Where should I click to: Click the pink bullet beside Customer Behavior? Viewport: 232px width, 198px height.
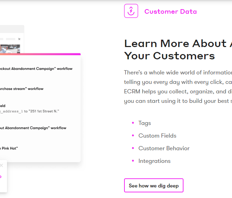click(133, 148)
